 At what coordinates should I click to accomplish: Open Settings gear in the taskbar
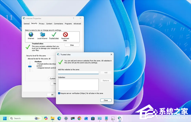[66, 118]
